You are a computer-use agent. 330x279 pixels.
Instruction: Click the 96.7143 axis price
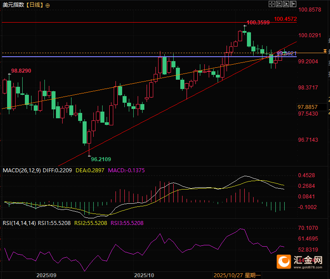coord(308,139)
